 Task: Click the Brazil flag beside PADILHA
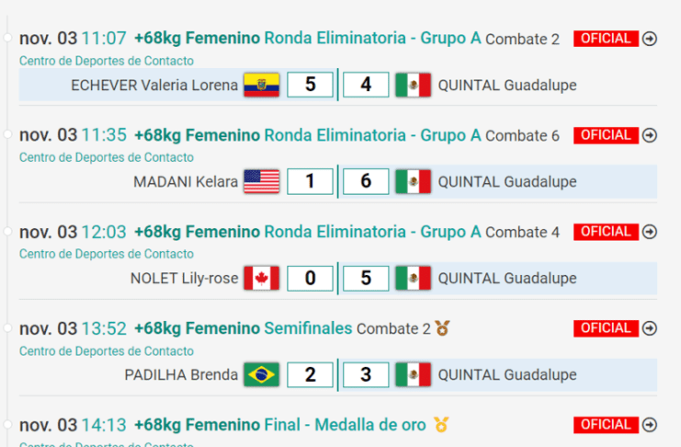tap(261, 375)
